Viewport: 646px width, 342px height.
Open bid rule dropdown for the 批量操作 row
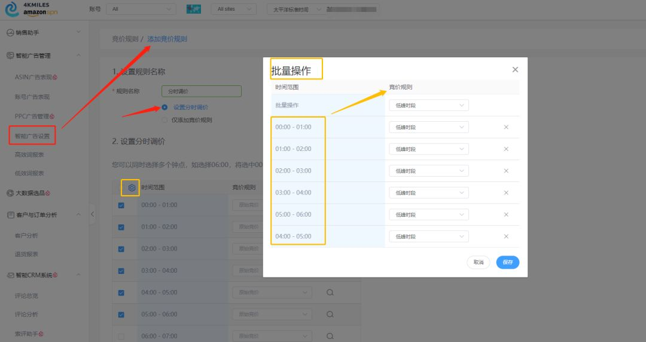[428, 105]
